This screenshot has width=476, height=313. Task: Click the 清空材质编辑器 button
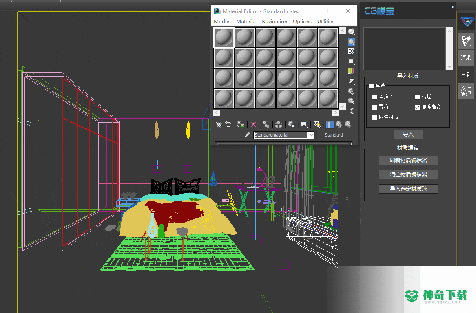pos(408,174)
